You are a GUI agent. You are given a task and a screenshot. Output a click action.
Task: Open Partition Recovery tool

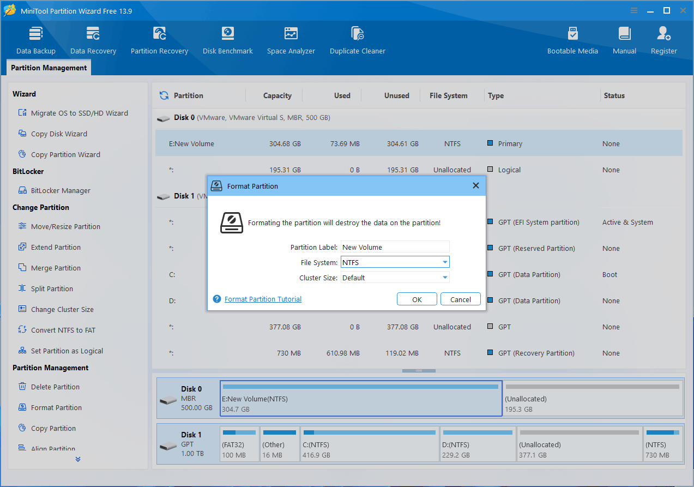[x=159, y=40]
